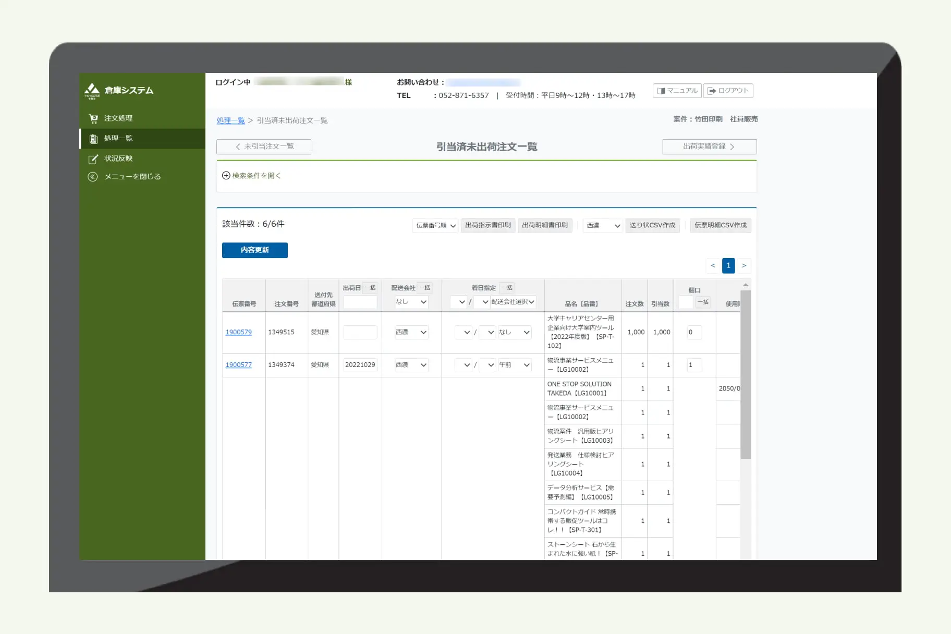This screenshot has height=634, width=951.
Task: Click the ログアウト logout button
Action: tap(728, 91)
